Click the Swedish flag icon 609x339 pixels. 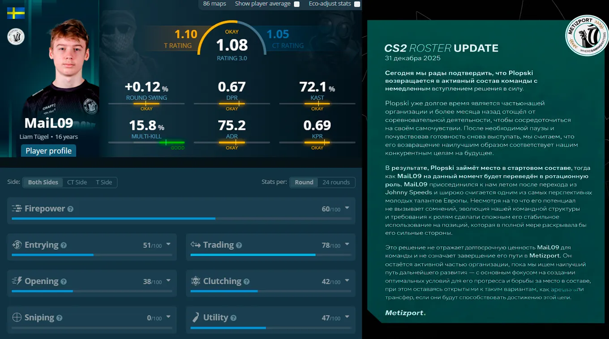[x=16, y=13]
